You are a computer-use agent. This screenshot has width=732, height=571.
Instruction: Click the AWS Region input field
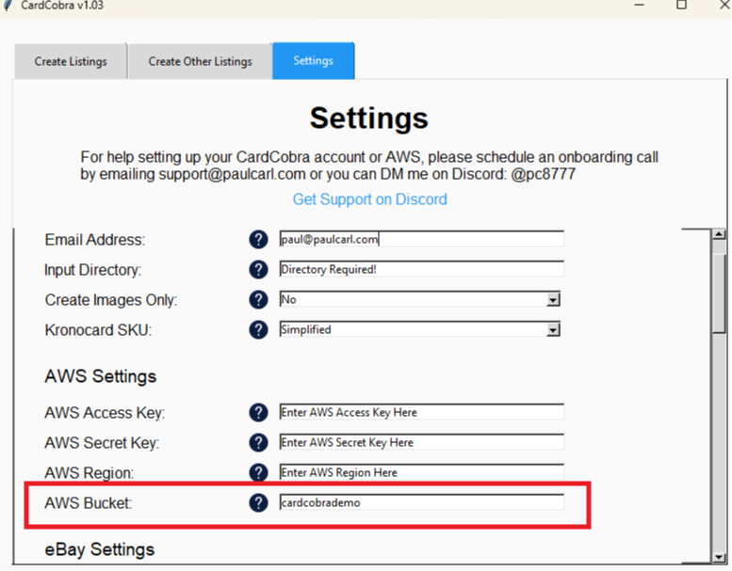(x=421, y=472)
